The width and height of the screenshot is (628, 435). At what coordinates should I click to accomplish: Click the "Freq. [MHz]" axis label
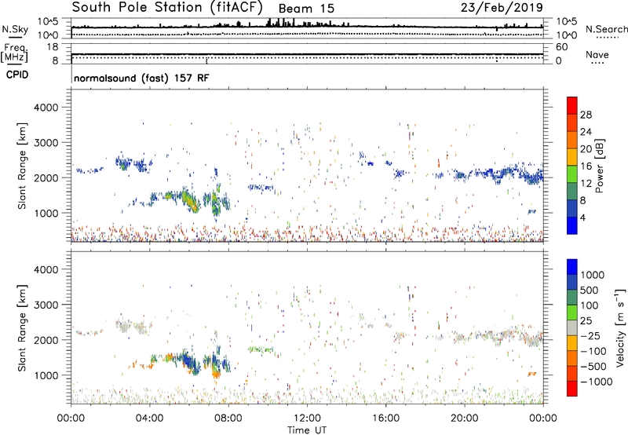pos(14,53)
